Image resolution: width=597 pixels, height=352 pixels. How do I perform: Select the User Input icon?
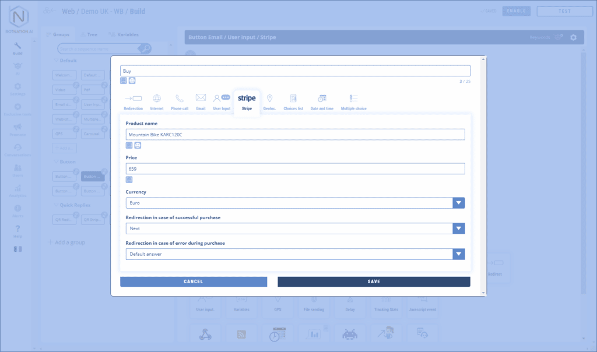point(222,98)
